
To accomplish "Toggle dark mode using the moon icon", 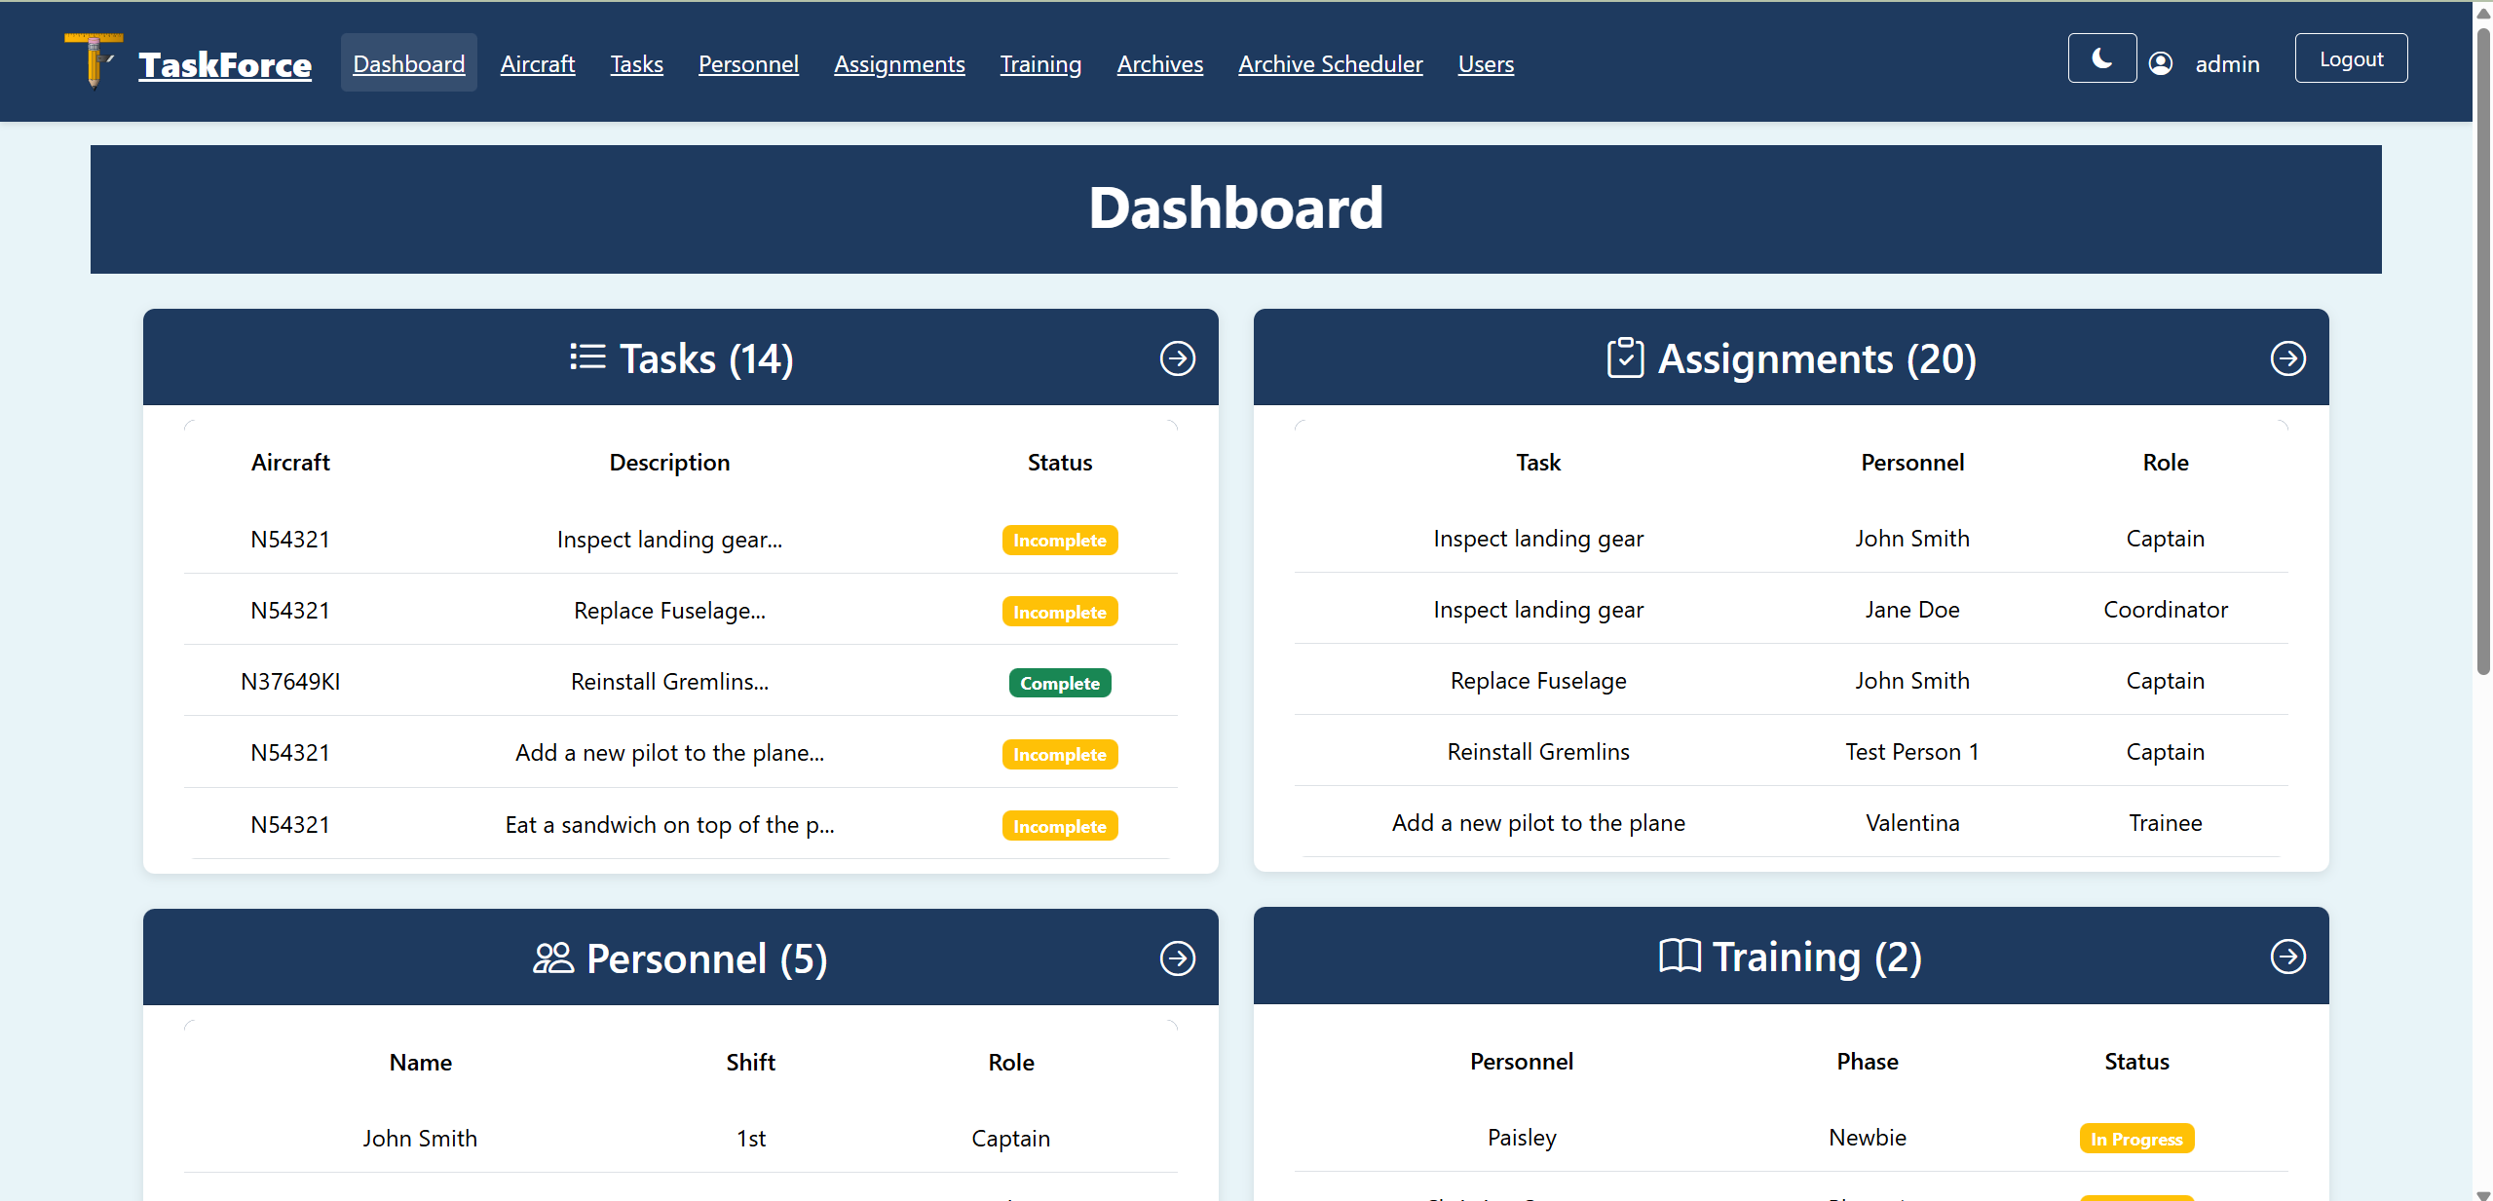I will pyautogui.click(x=2101, y=58).
